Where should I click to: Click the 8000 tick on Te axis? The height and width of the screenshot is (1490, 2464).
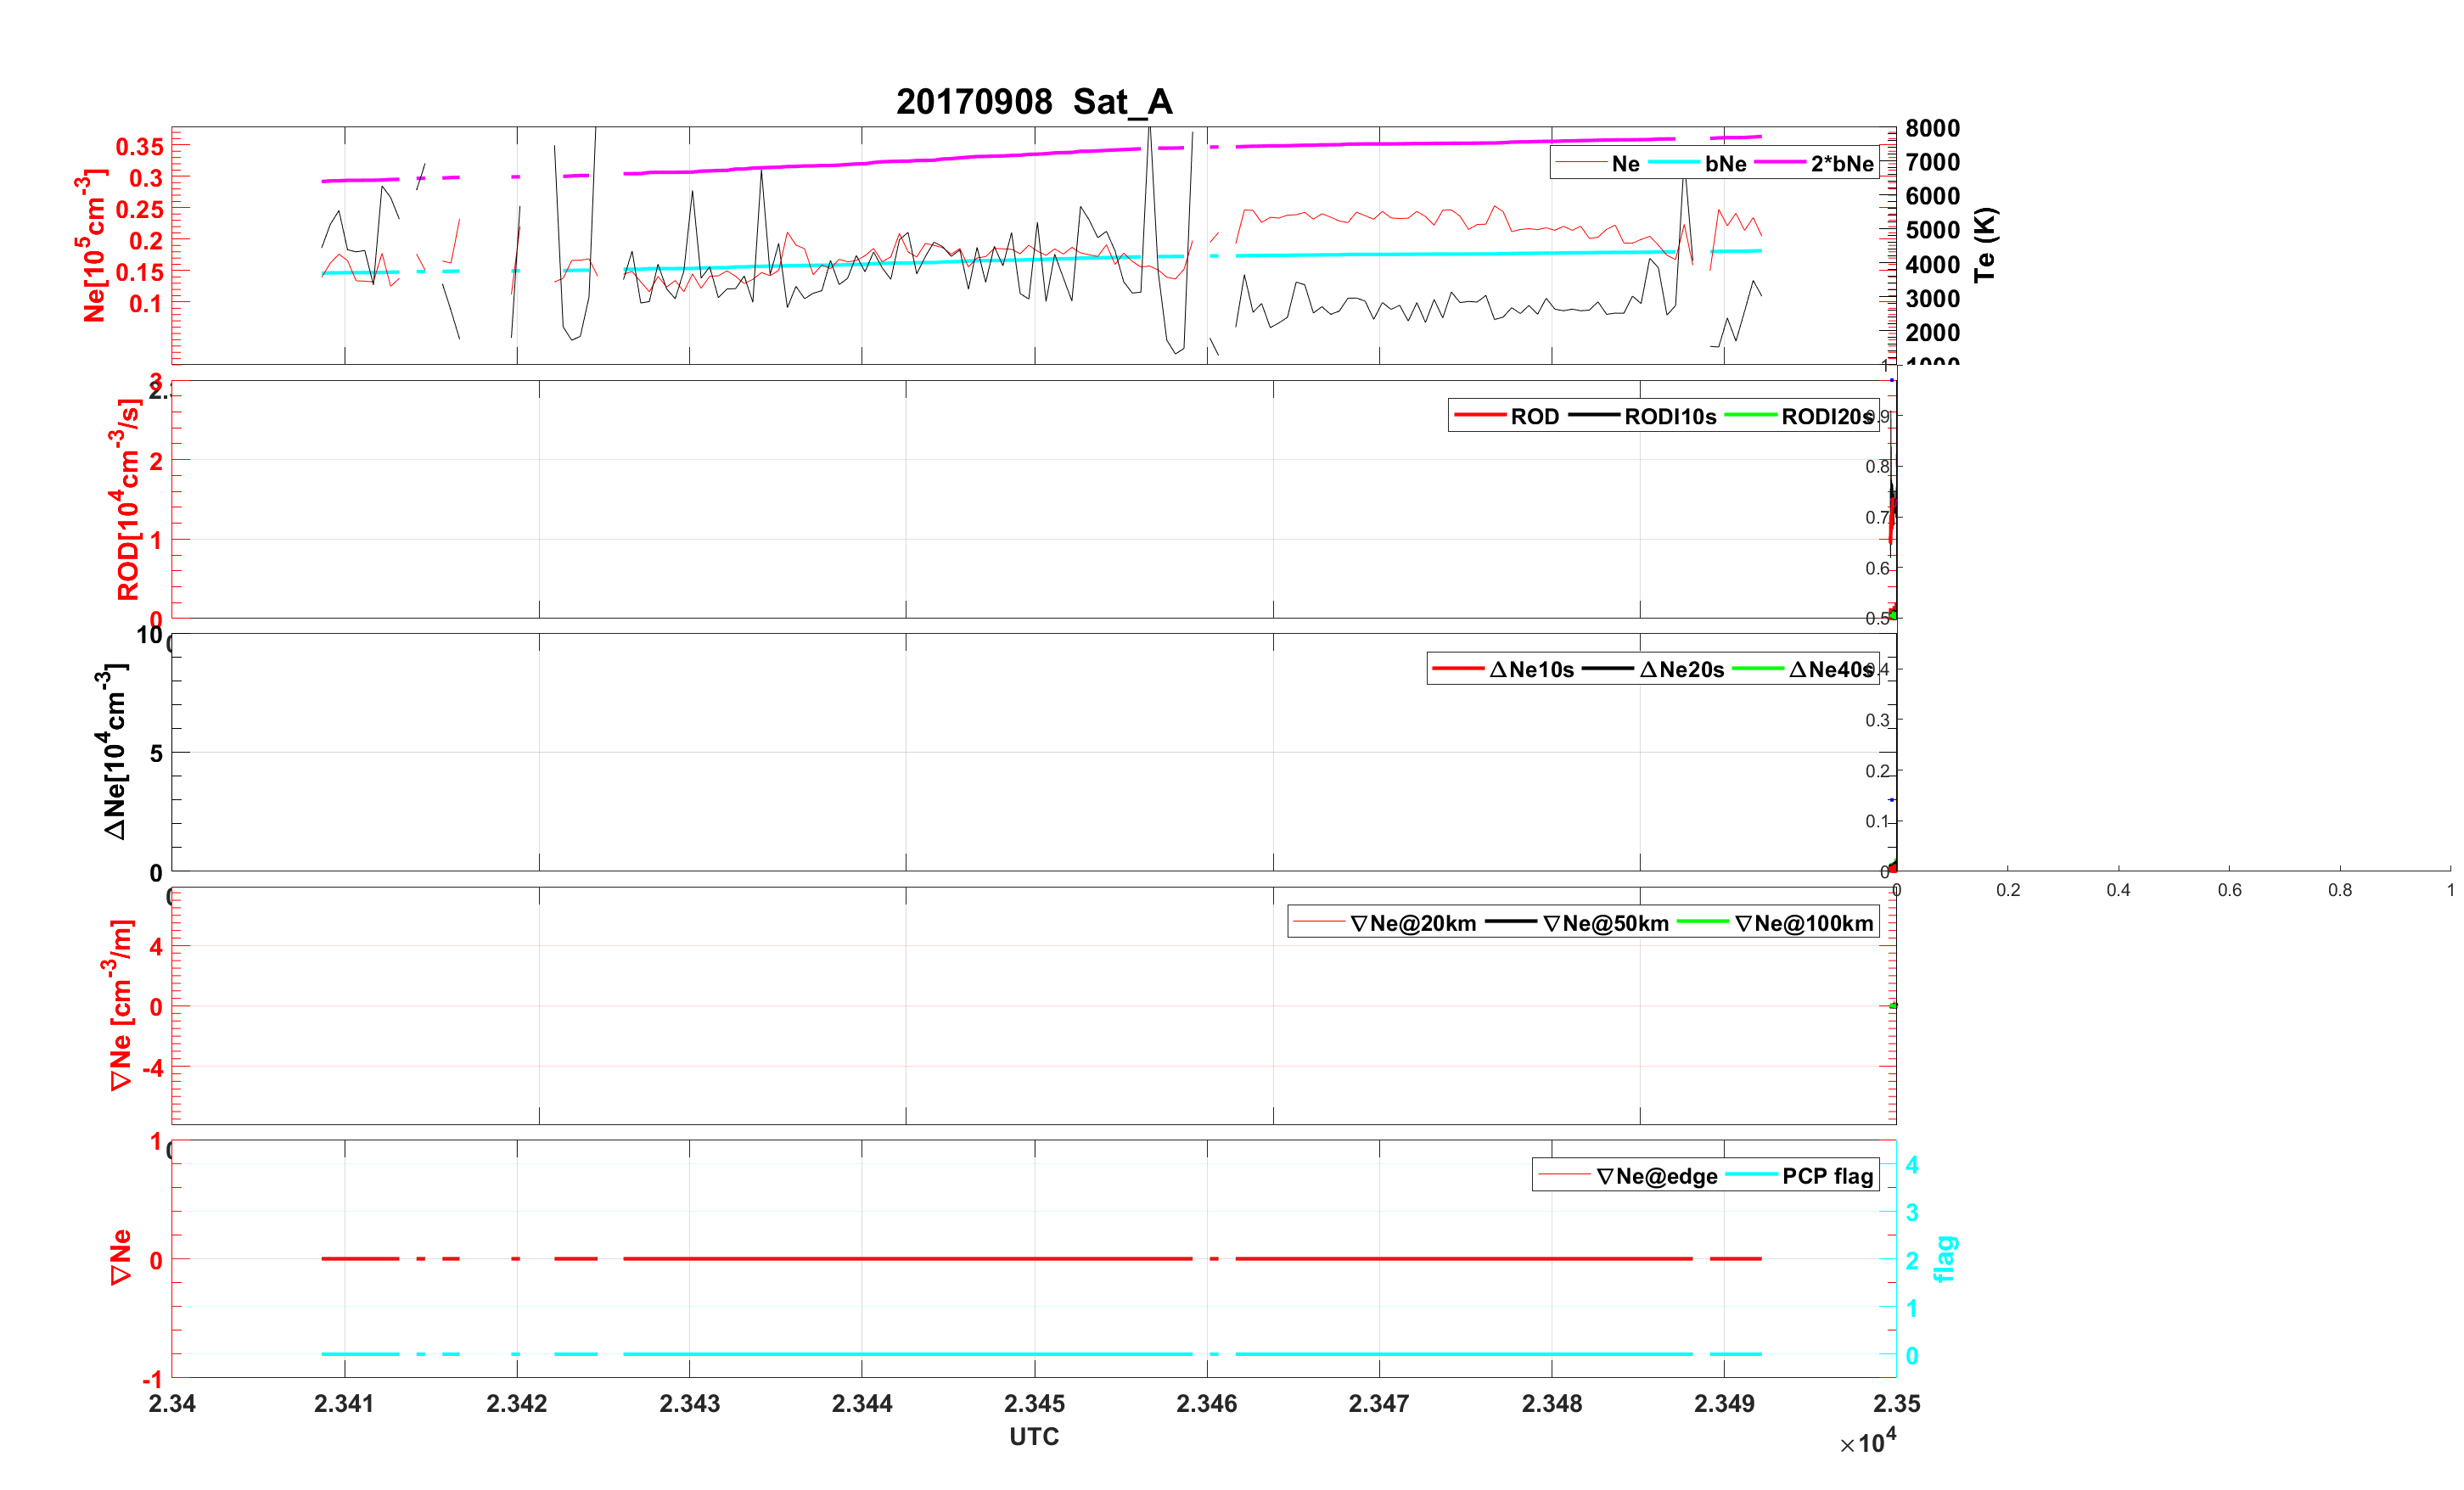1932,128
